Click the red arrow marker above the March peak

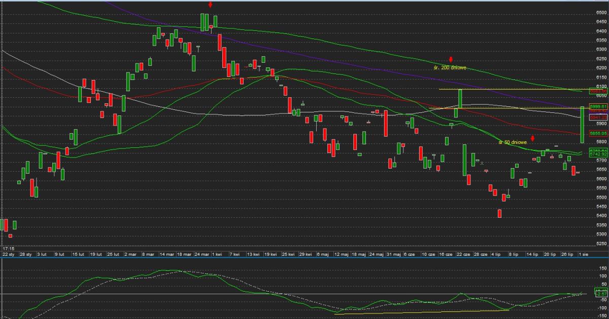[x=210, y=5]
